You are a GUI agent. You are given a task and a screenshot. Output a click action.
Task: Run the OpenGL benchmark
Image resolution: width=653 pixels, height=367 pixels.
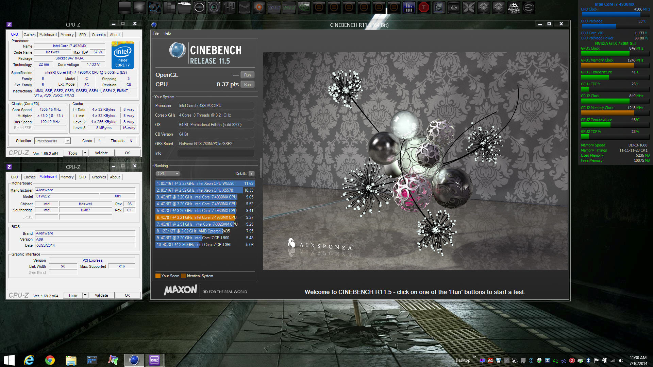coord(247,75)
